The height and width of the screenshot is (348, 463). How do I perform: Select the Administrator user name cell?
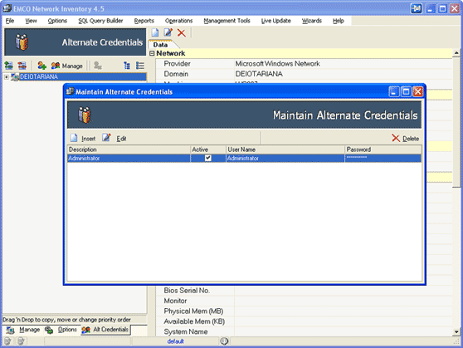pos(285,158)
